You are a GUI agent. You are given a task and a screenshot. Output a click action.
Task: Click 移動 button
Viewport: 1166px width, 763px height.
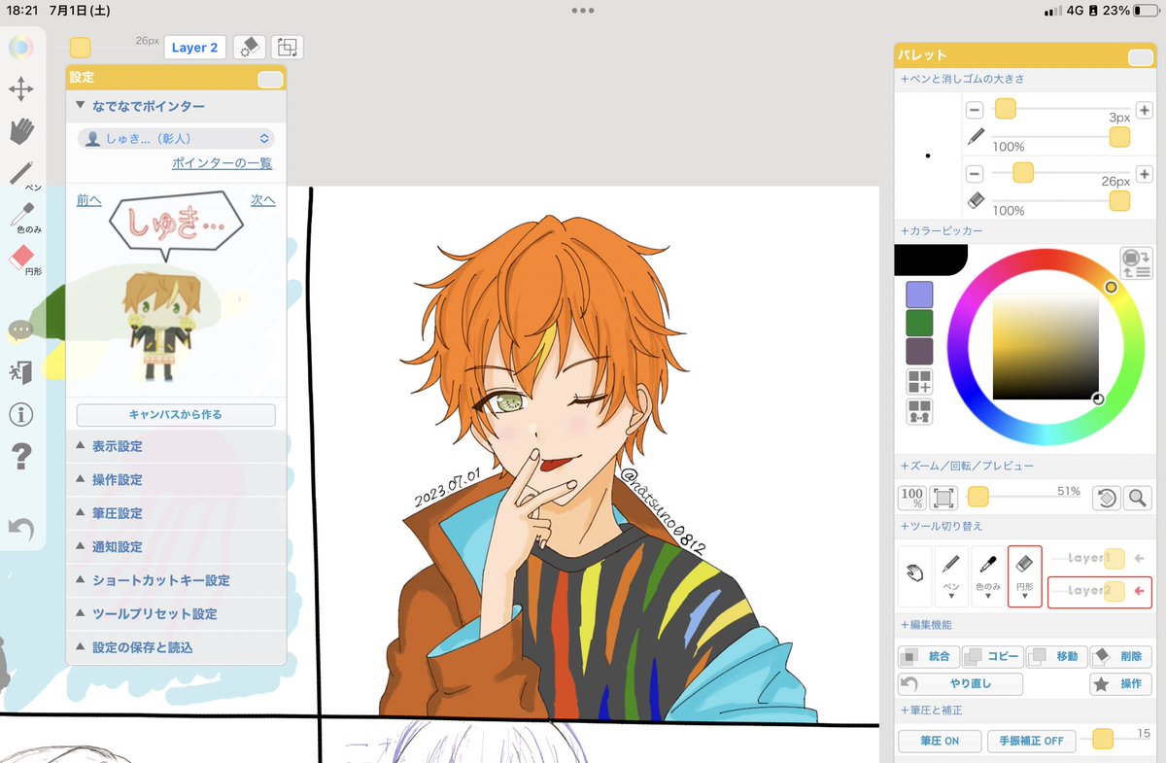pos(1056,657)
